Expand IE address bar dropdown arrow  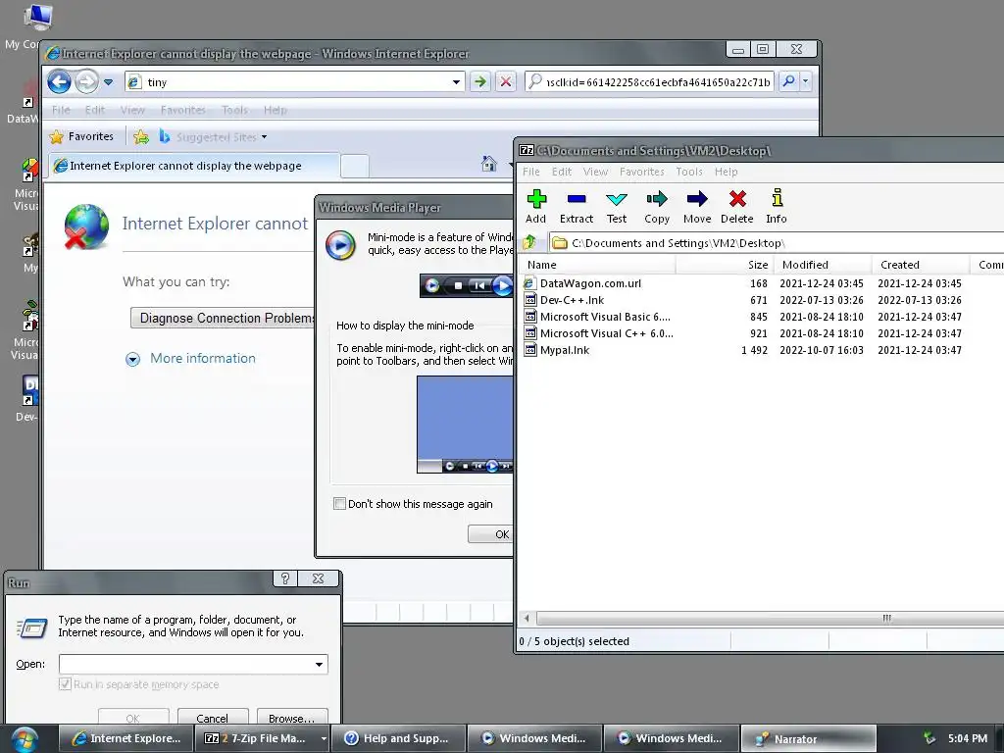(x=456, y=82)
